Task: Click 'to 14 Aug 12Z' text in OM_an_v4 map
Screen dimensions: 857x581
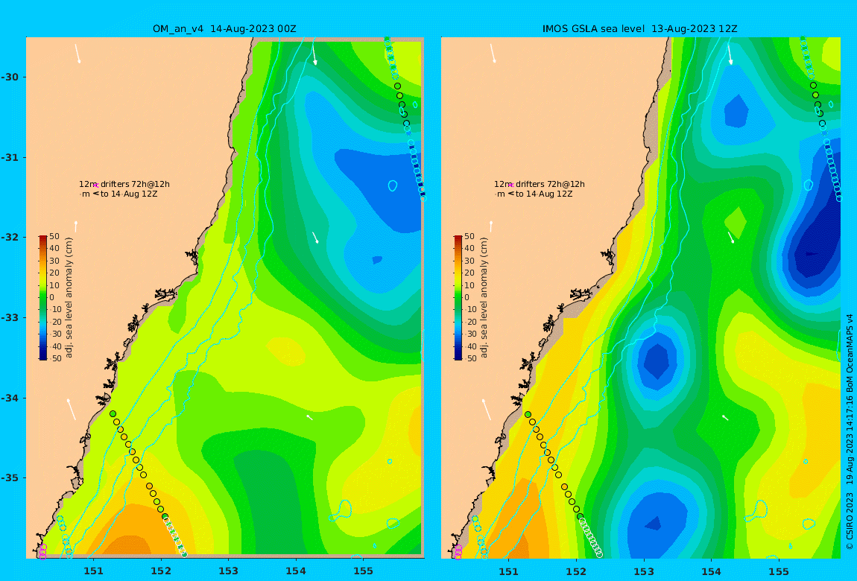Action: 129,194
